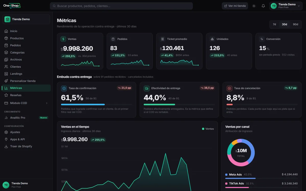Click the Pedidos bag icon in sidebar
The width and height of the screenshot is (306, 191).
tap(6, 45)
